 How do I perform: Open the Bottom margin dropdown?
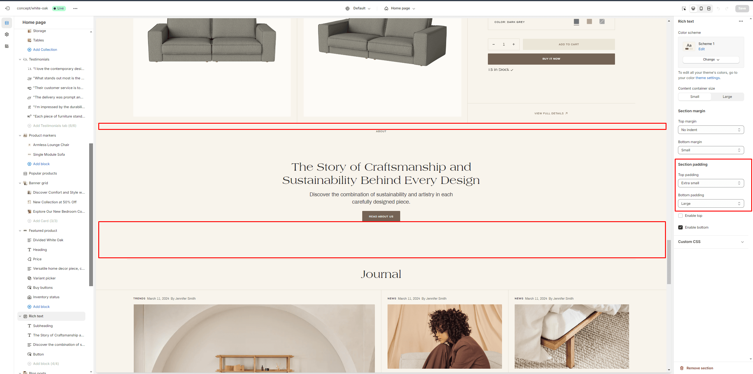click(711, 150)
